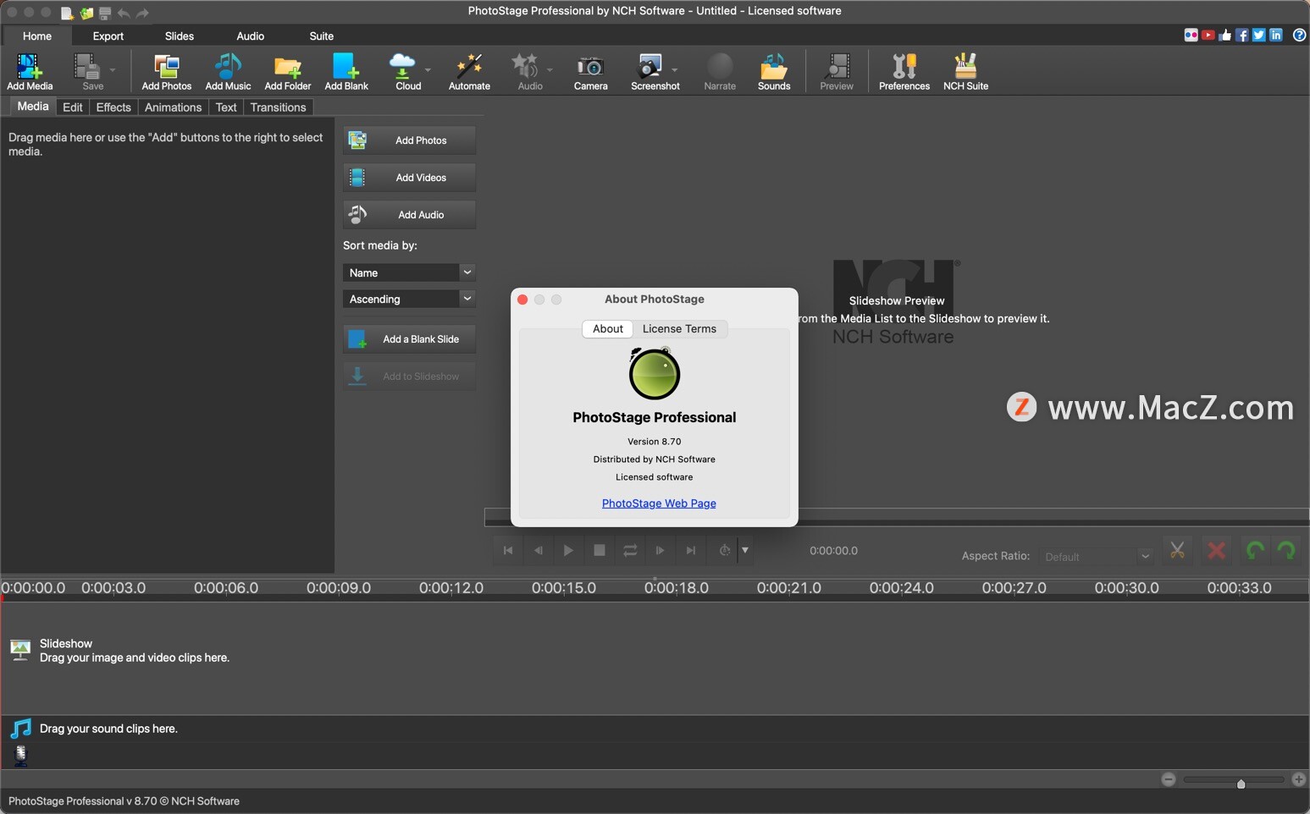Open the NCH Suite icon

coord(965,72)
